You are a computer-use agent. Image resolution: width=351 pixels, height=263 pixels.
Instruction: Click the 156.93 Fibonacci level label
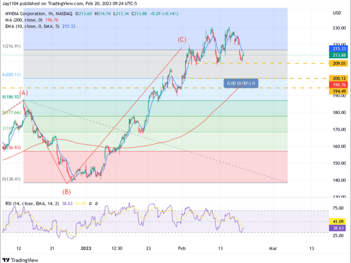pyautogui.click(x=11, y=148)
